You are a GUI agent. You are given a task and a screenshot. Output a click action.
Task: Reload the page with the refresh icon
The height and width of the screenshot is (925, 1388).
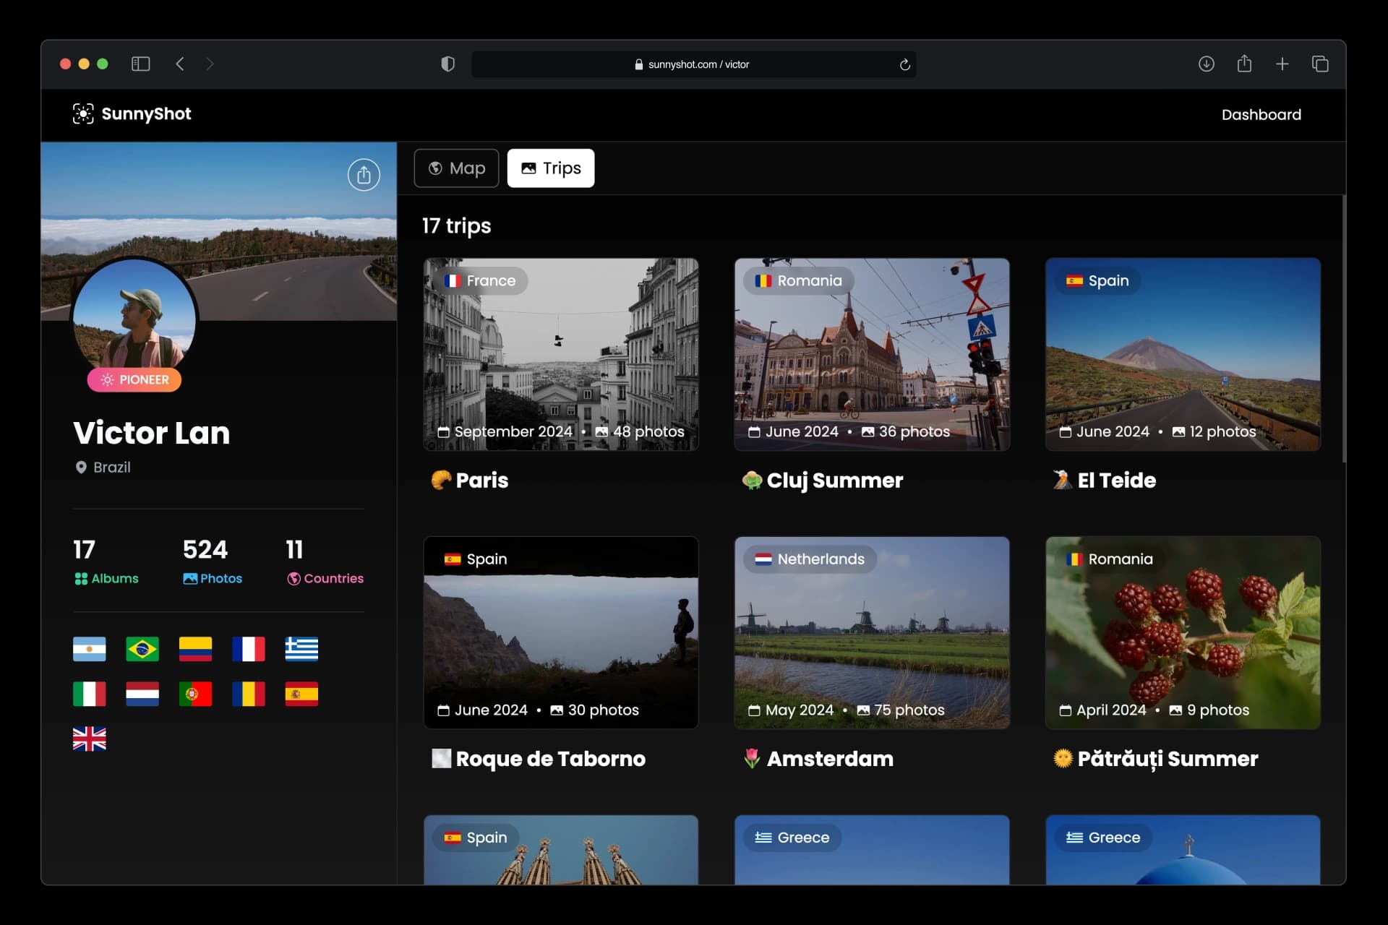click(904, 65)
